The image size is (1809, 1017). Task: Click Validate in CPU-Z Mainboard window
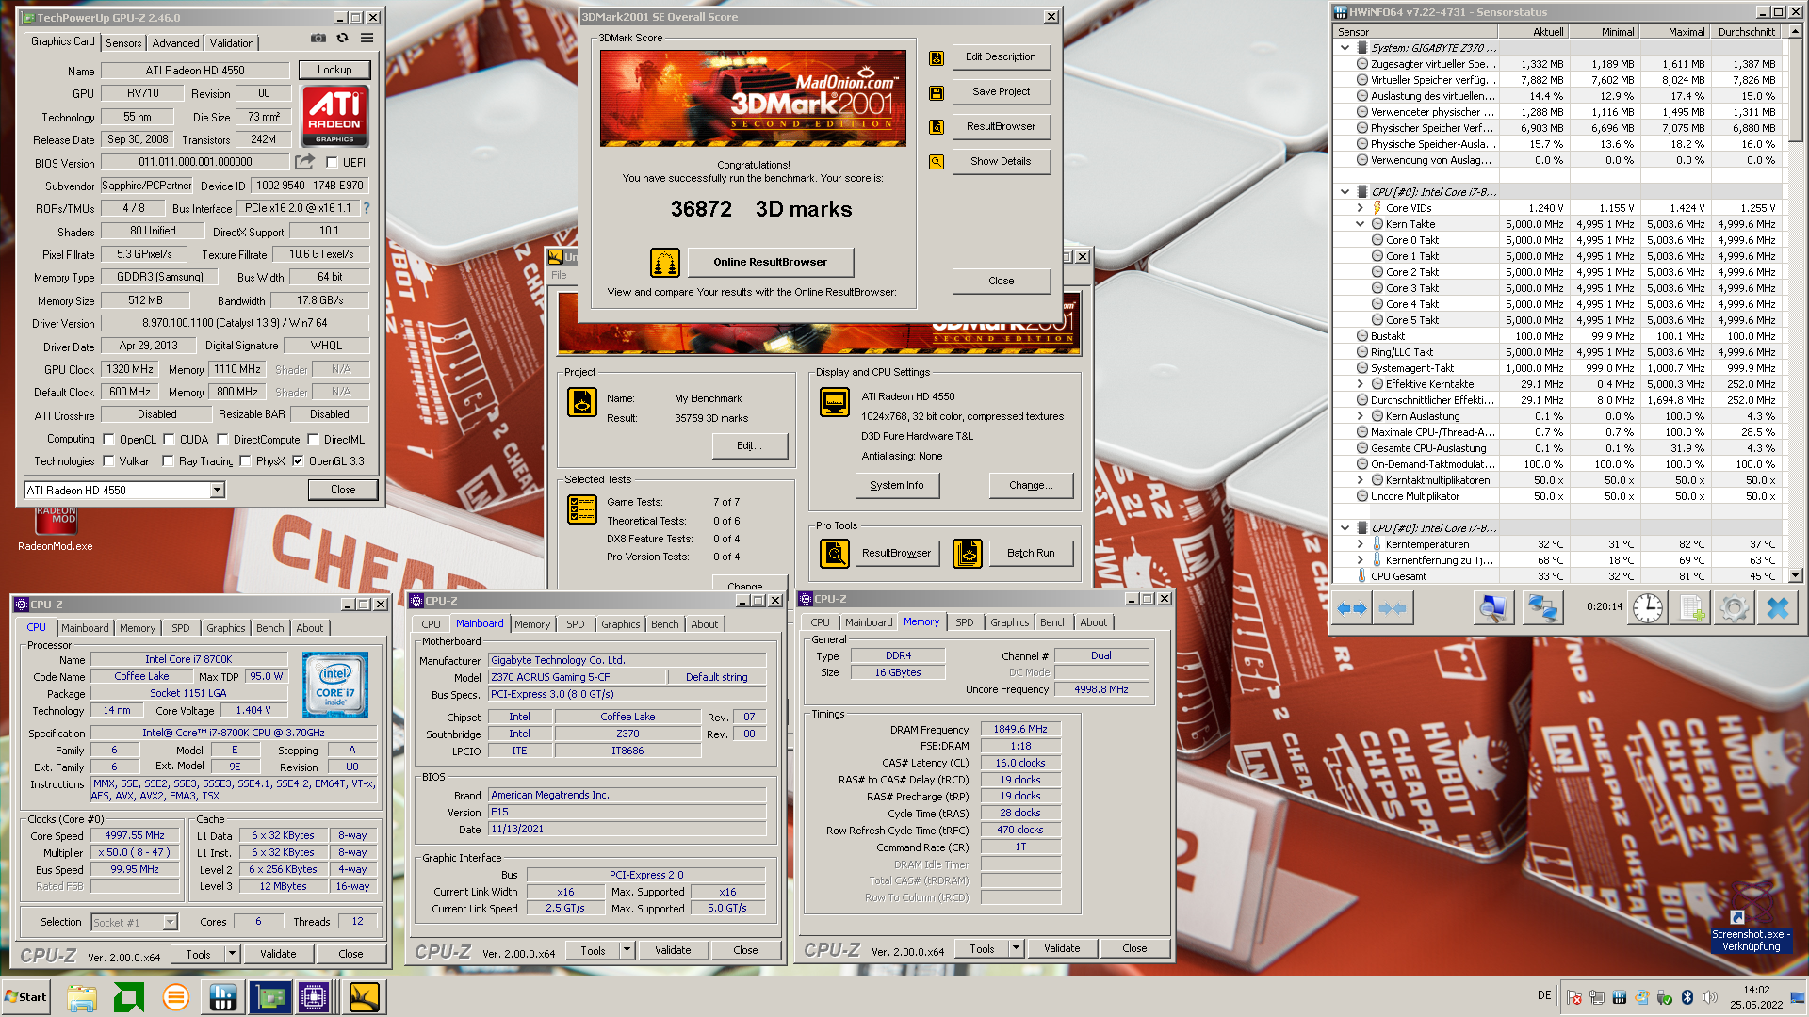tap(673, 950)
